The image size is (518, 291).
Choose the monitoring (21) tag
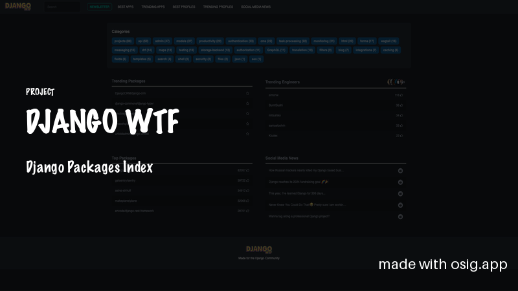tap(324, 41)
